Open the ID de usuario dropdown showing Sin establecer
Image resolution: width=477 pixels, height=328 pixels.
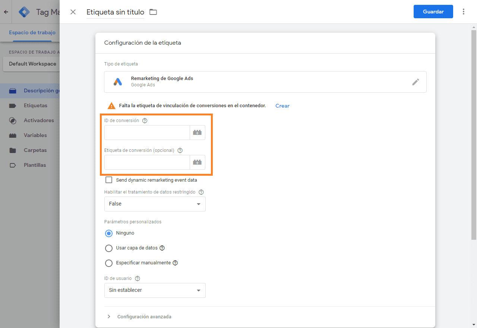155,290
